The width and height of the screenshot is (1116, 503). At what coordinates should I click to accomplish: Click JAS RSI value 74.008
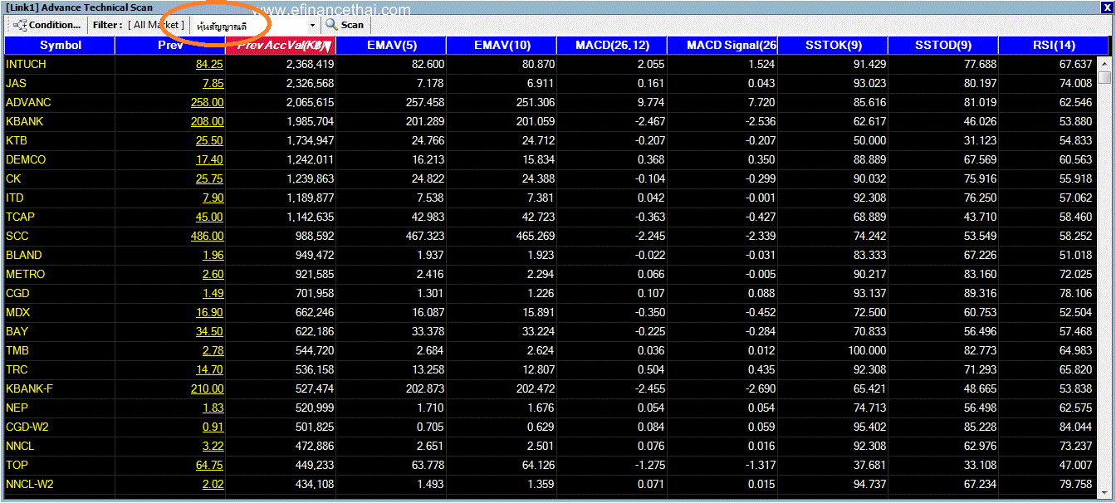coord(1077,83)
